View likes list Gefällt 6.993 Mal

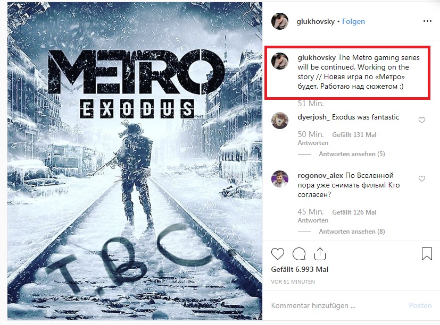point(300,270)
